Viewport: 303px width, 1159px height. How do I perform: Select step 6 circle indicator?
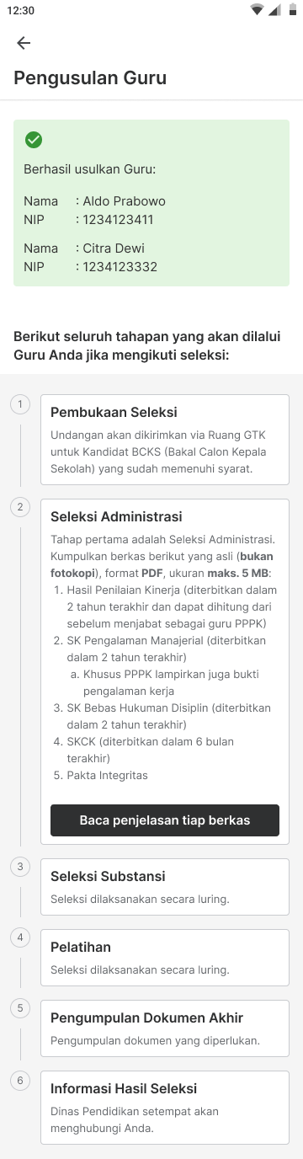coord(20,1080)
